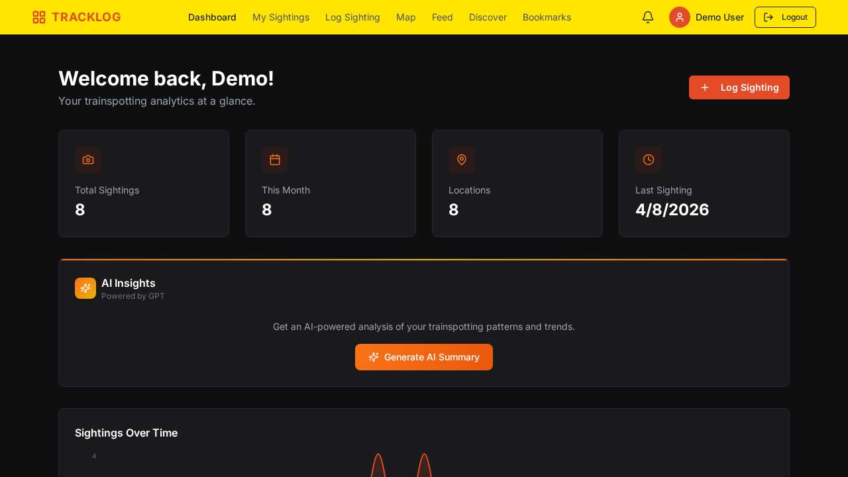Click the trainspotting analytics at a glance subtitle
Image resolution: width=848 pixels, height=477 pixels.
pos(156,101)
